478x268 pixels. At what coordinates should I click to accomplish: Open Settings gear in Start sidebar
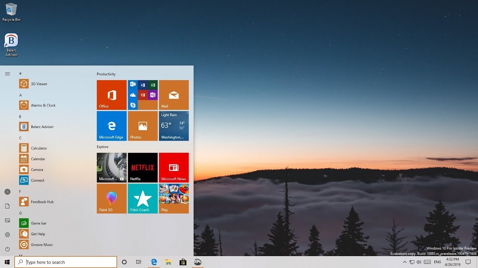pos(7,235)
